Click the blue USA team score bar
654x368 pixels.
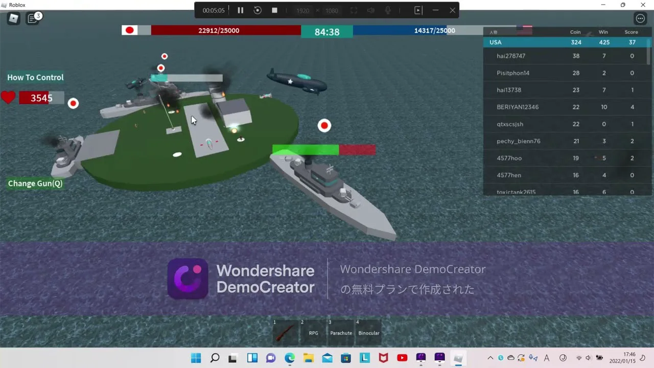coord(400,31)
